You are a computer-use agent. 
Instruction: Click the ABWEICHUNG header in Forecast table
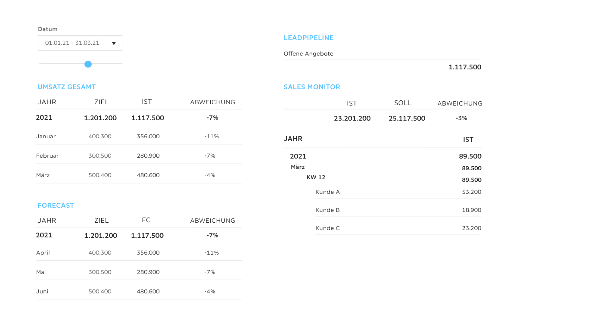[x=213, y=221]
